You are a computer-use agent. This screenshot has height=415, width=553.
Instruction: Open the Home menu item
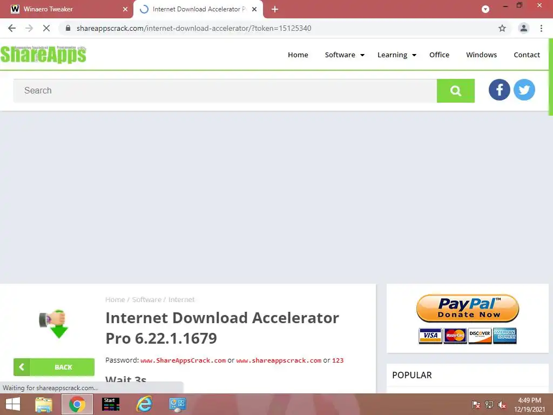[298, 55]
